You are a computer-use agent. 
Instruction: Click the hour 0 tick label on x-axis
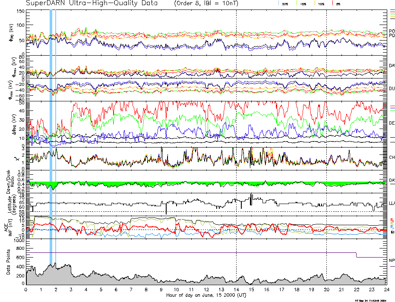click(26, 290)
